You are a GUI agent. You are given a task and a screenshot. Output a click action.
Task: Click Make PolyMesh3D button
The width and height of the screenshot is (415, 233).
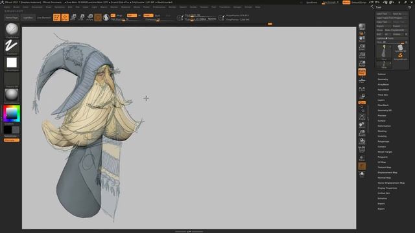(396, 30)
